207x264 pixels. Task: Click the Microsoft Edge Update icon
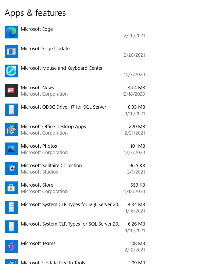pos(11,52)
